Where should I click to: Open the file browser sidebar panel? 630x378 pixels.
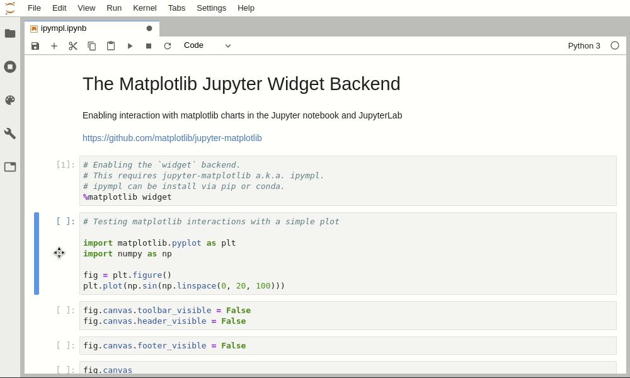pyautogui.click(x=10, y=33)
